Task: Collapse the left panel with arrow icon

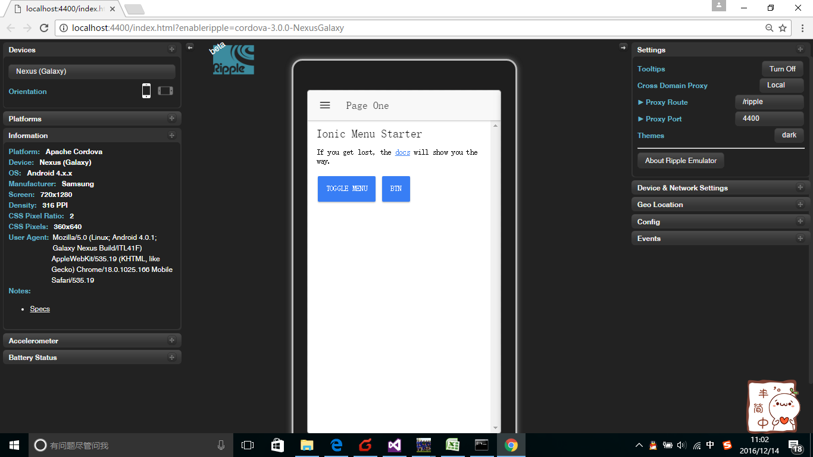Action: point(190,47)
